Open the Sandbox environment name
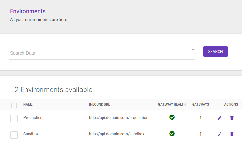 [31, 134]
